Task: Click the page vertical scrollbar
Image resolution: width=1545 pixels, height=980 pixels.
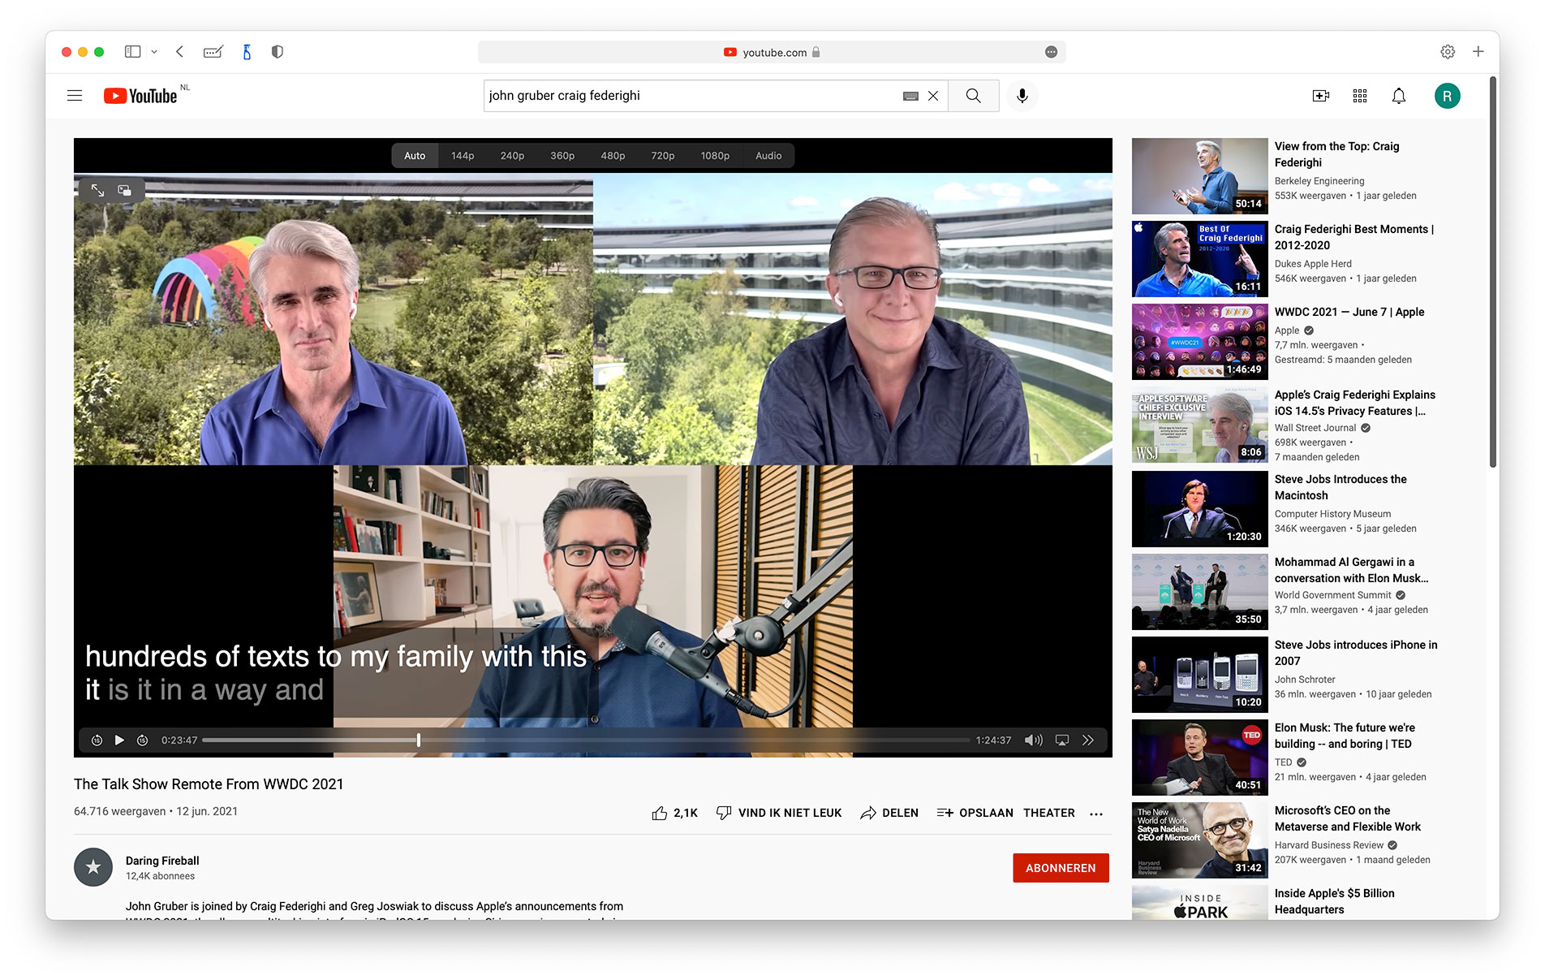Action: [x=1493, y=272]
